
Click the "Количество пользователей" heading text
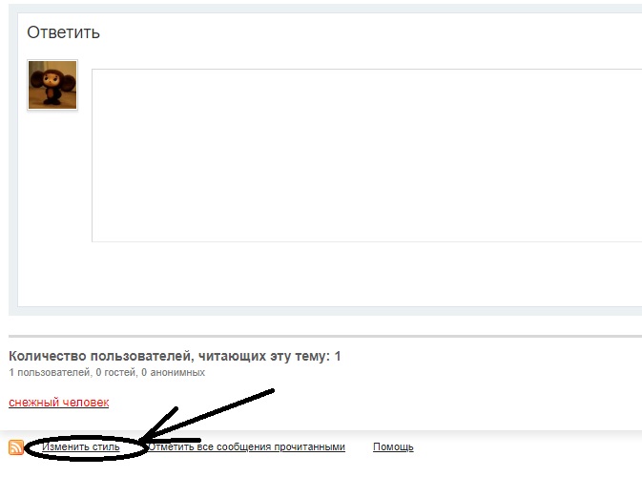[x=162, y=356]
